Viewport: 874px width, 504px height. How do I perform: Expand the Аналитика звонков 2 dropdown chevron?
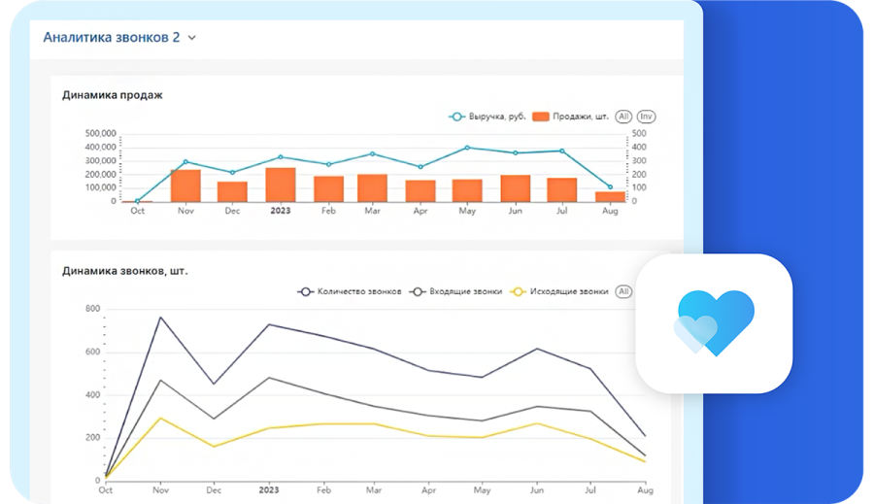191,38
